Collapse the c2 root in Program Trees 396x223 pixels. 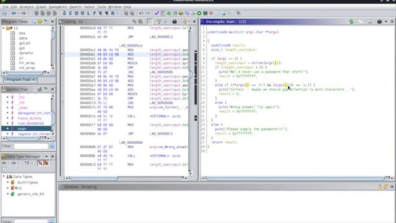pos(4,28)
